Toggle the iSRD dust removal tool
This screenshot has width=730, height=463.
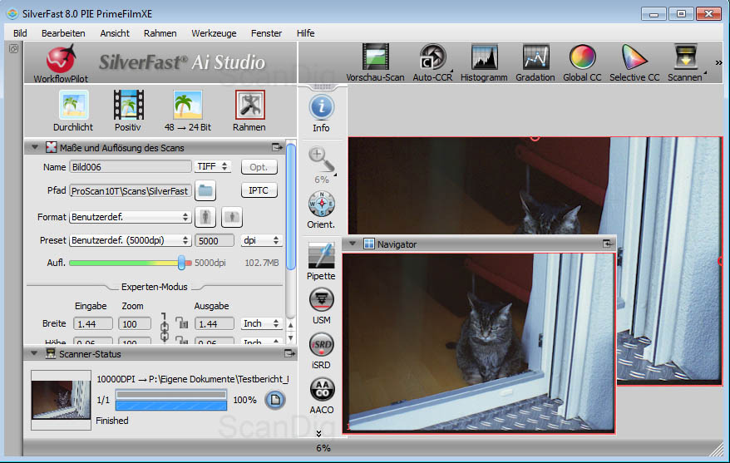[321, 351]
